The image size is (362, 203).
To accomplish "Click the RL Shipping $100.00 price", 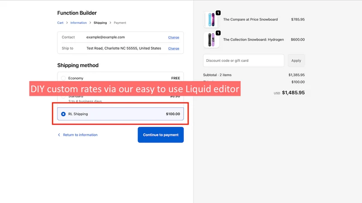I will tap(173, 114).
